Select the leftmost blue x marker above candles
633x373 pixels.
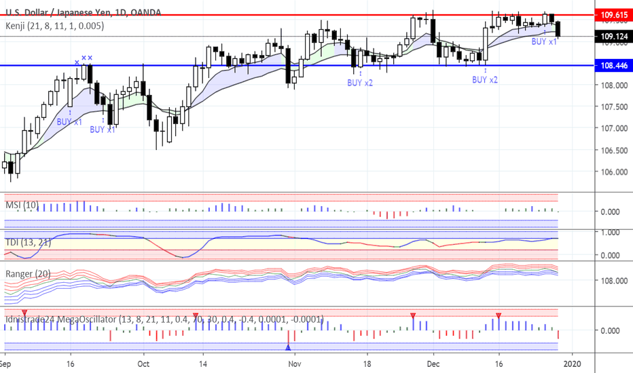point(77,62)
